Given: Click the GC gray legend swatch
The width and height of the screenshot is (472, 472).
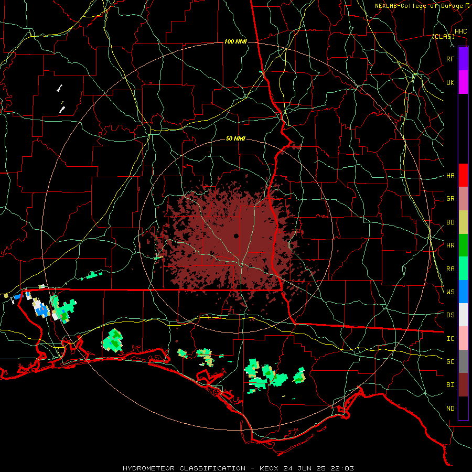Looking at the screenshot, I should point(463,361).
